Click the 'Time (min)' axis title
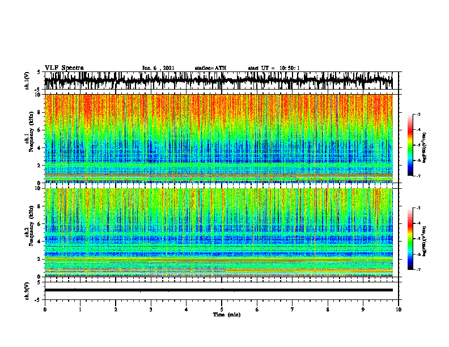The height and width of the screenshot is (347, 449). click(227, 315)
